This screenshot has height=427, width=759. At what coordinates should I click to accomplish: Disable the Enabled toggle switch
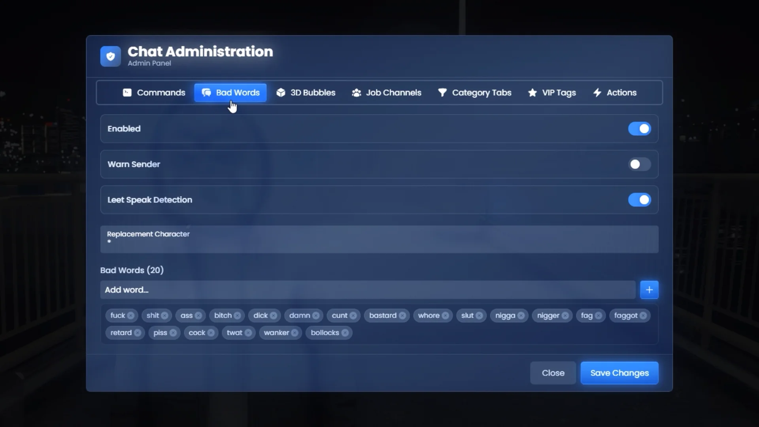coord(639,129)
